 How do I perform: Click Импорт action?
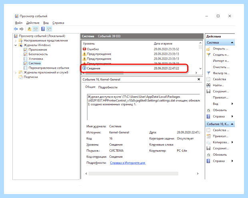[x=221, y=61]
